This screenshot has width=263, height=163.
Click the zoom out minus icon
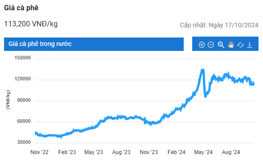coord(211,45)
